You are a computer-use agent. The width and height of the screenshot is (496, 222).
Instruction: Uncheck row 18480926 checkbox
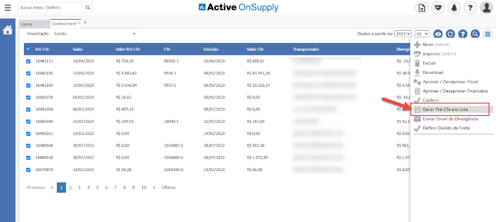(x=28, y=158)
